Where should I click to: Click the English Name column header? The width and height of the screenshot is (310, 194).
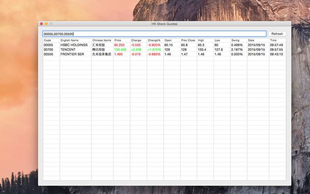[x=75, y=40]
